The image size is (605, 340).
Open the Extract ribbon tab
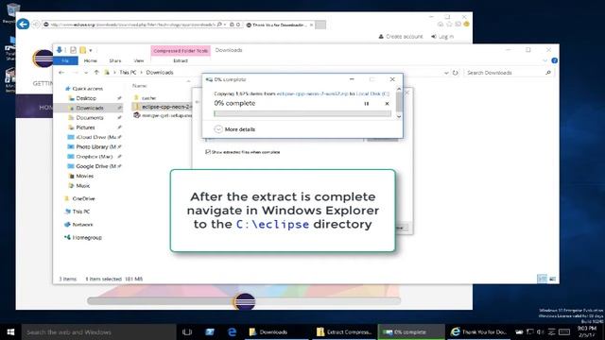click(x=181, y=60)
